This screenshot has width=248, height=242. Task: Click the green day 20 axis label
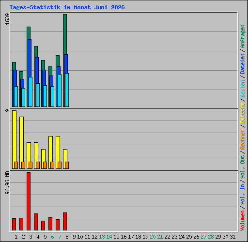pyautogui.click(x=153, y=237)
